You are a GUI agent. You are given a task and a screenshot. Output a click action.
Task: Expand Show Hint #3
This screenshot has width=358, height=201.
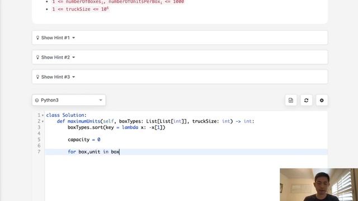(180, 77)
